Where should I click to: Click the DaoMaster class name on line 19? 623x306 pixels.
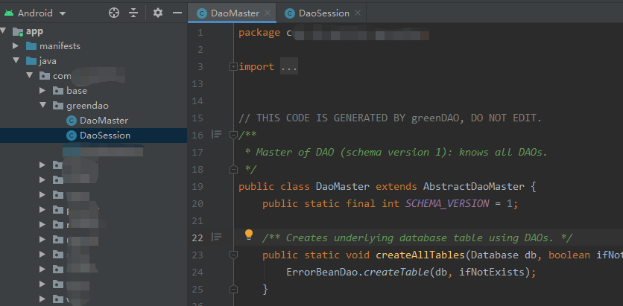click(x=343, y=187)
